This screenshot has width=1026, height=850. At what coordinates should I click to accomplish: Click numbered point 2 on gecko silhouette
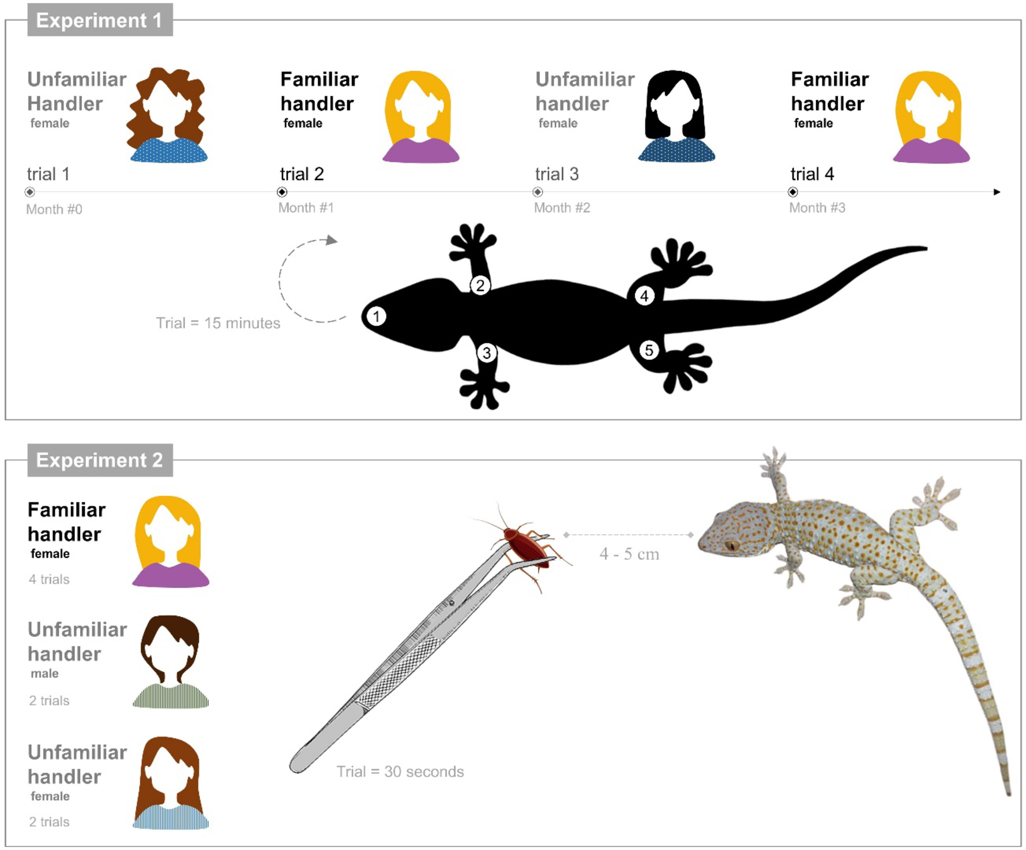(x=480, y=285)
